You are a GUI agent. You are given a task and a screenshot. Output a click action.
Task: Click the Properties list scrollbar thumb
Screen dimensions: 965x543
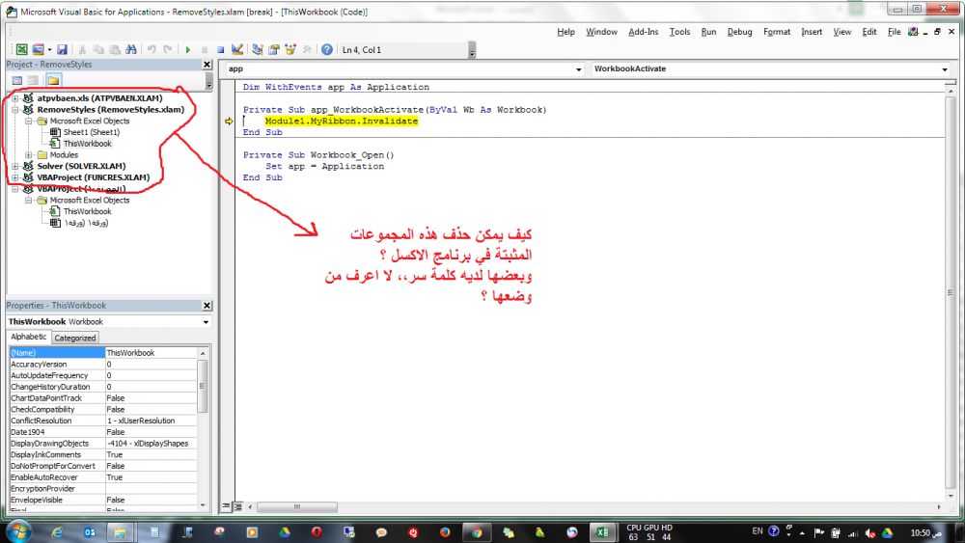[203, 386]
